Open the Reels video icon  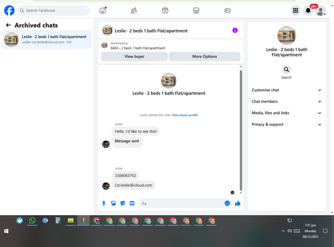(165, 11)
